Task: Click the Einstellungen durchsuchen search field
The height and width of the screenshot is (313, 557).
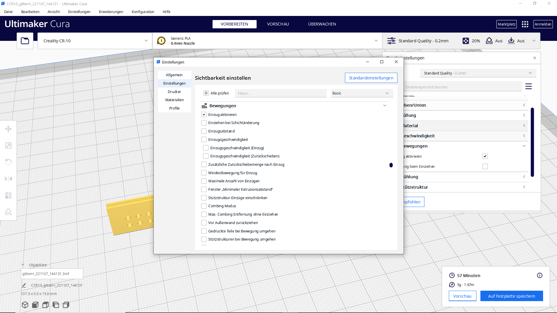Action: point(463,87)
